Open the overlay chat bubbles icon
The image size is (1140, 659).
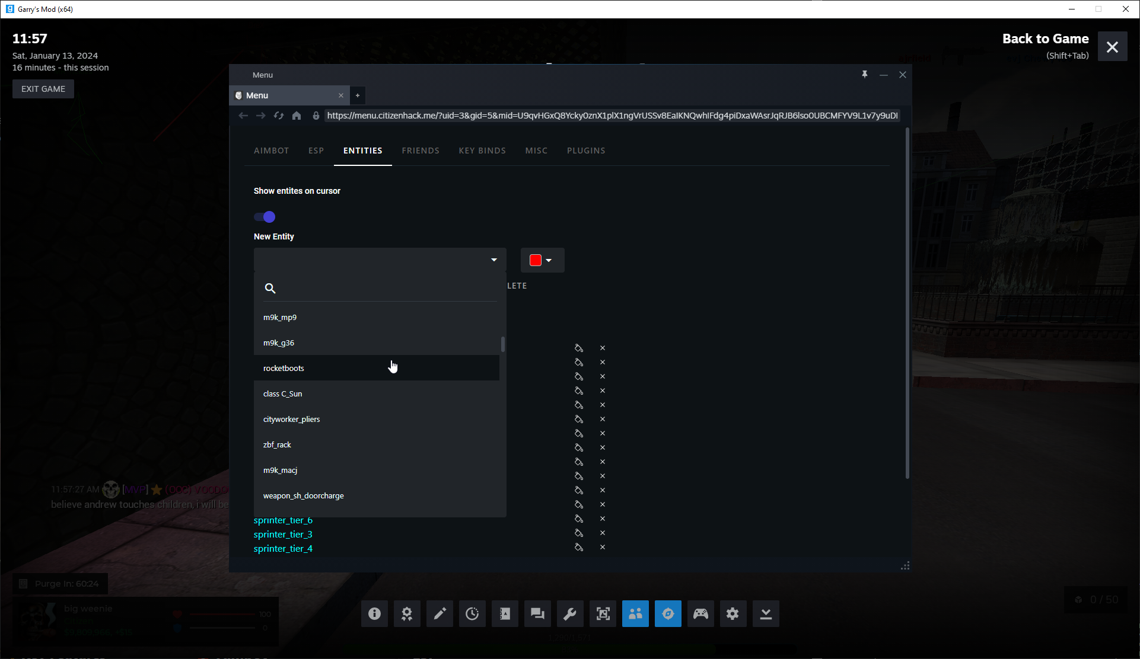(537, 614)
